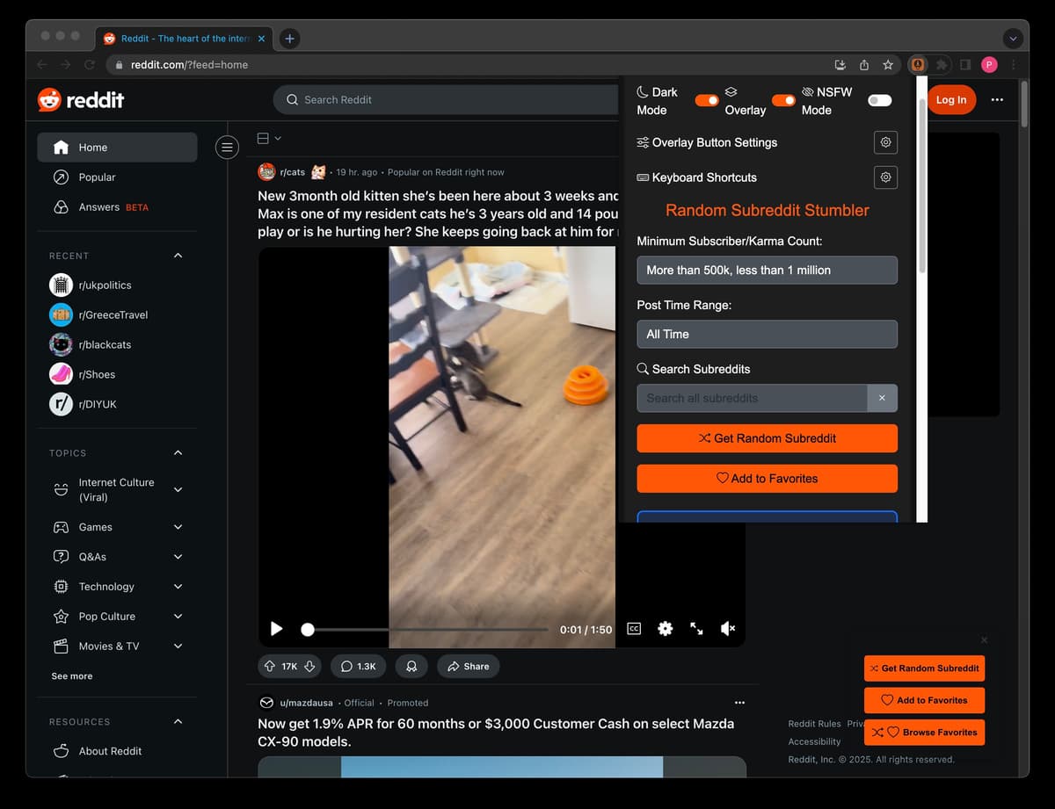Open Overlay Button Settings gear icon
Image resolution: width=1055 pixels, height=809 pixels.
(885, 142)
